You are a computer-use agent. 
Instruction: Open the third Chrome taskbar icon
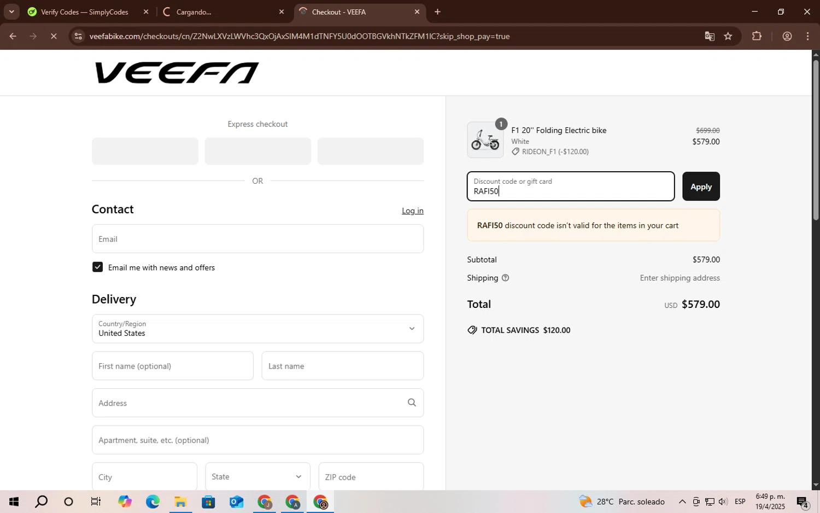point(320,502)
